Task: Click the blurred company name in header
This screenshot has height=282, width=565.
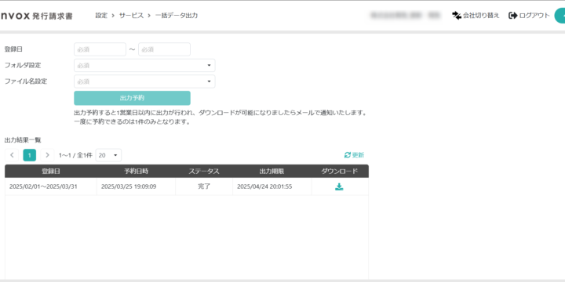Action: click(x=406, y=16)
